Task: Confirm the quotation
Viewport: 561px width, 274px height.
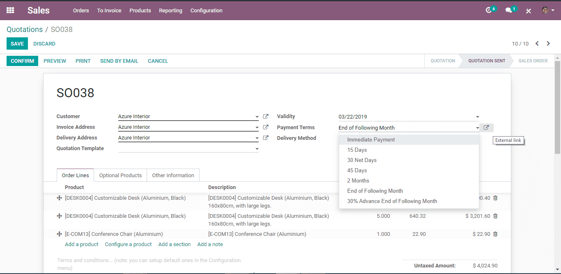Action: (22, 61)
